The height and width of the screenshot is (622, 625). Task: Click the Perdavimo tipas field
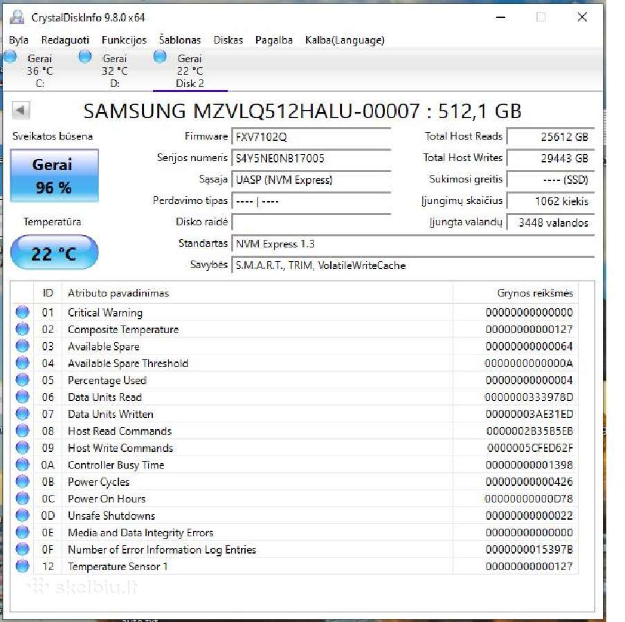[x=311, y=201]
